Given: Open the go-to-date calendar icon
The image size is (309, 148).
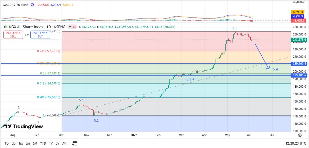Looking at the screenshot, I should [75, 143].
